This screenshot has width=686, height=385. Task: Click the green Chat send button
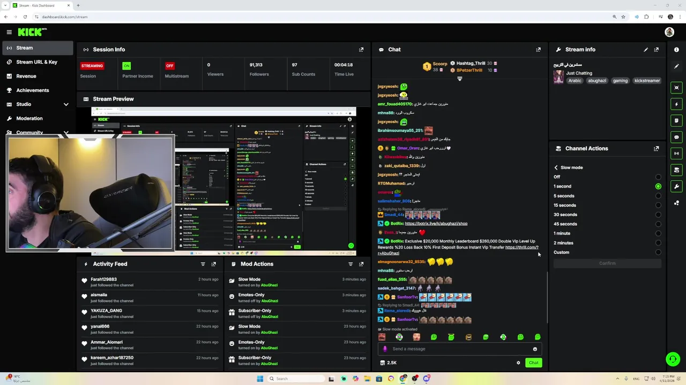[534, 363]
